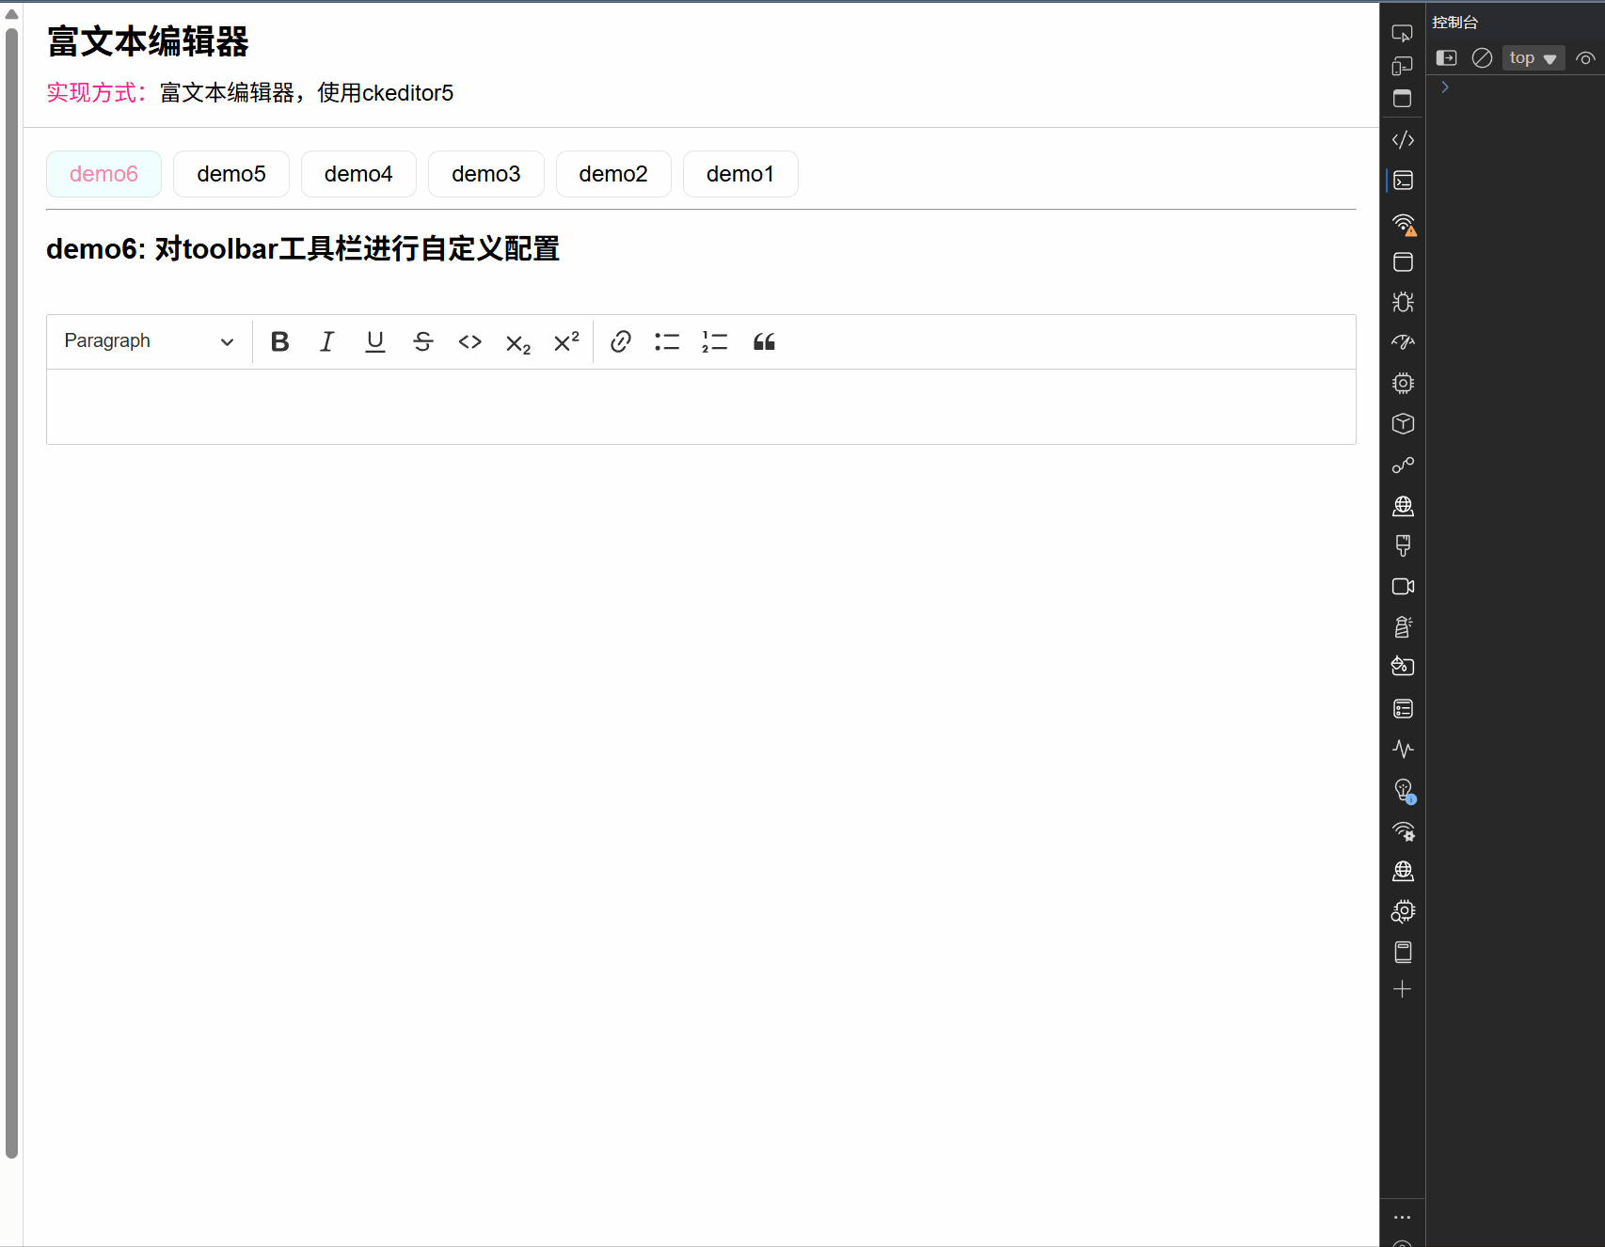This screenshot has width=1605, height=1247.
Task: Open the Sources panel bug icon
Action: click(1403, 302)
